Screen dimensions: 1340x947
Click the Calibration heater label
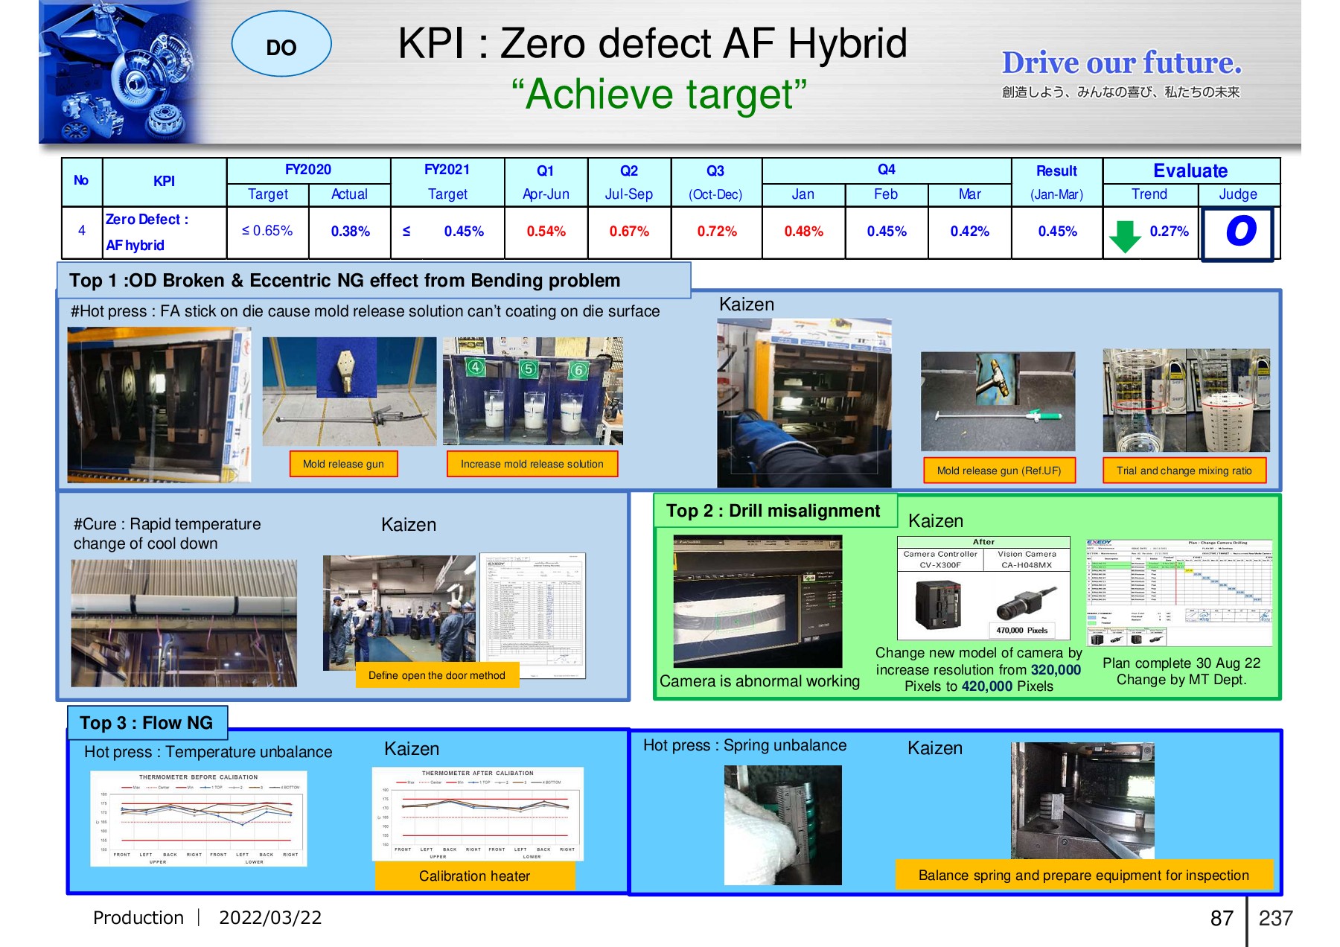coord(474,876)
